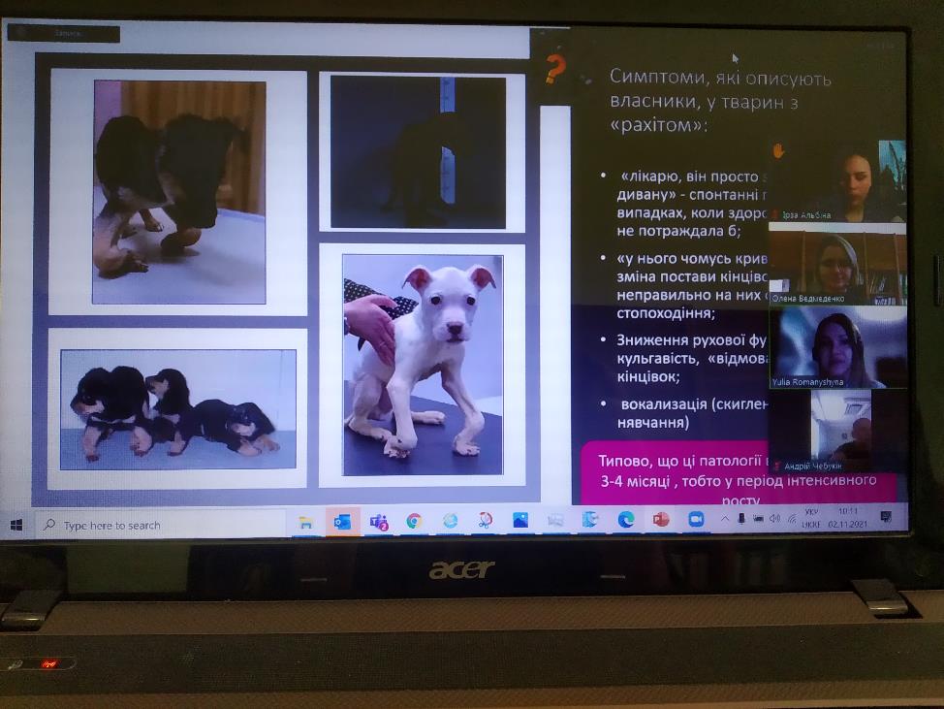Click the recording label at the top-left

click(x=64, y=34)
